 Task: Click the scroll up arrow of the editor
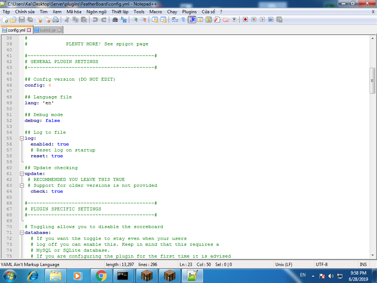click(x=372, y=38)
